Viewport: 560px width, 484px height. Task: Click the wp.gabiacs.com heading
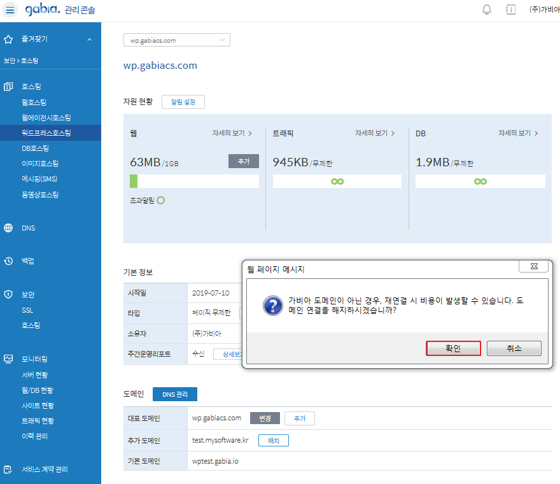click(160, 66)
